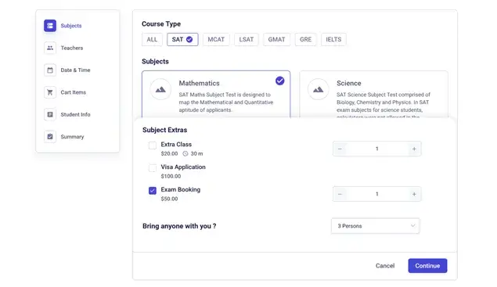The width and height of the screenshot is (497, 287).
Task: Click the Exam Booking quantity field
Action: coord(377,194)
